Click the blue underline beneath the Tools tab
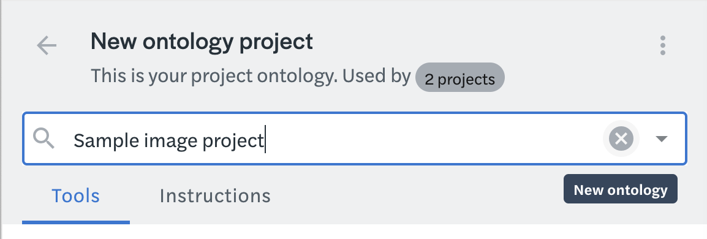707x239 pixels. click(76, 222)
